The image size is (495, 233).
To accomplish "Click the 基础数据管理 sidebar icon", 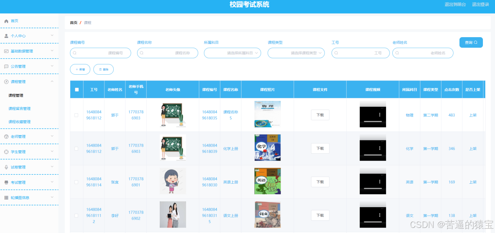I will (x=6, y=51).
